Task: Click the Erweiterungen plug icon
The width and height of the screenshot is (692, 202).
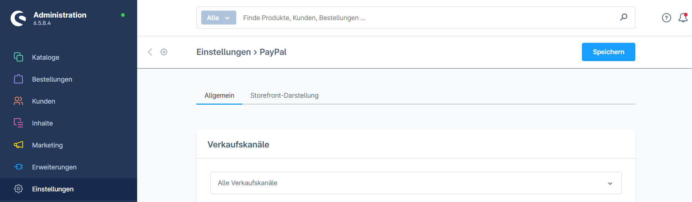Action: [x=18, y=167]
